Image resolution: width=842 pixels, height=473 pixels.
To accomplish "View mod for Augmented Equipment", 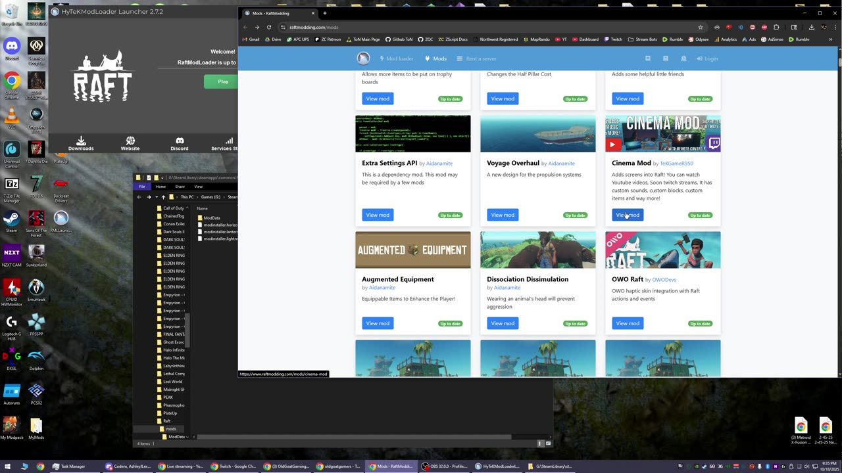I will pyautogui.click(x=378, y=323).
